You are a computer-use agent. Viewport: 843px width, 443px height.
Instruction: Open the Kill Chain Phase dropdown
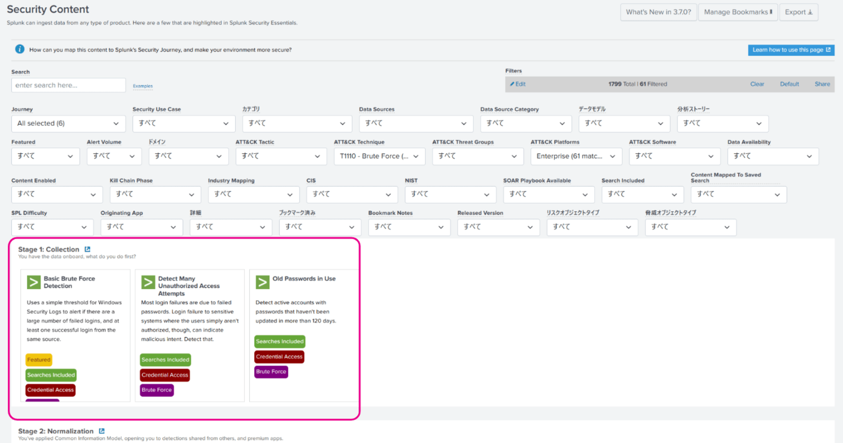155,194
